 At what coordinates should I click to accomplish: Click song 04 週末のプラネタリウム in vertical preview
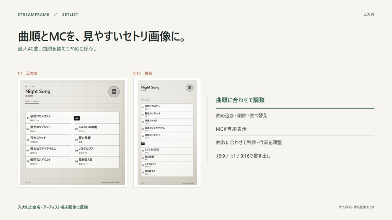click(167, 129)
